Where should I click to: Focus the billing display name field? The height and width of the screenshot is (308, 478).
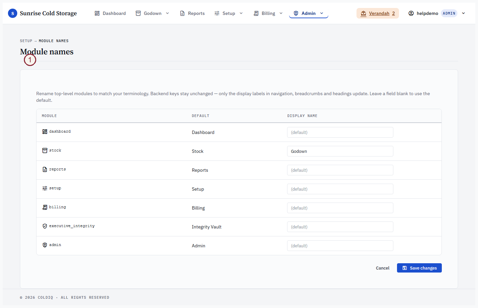click(x=340, y=208)
